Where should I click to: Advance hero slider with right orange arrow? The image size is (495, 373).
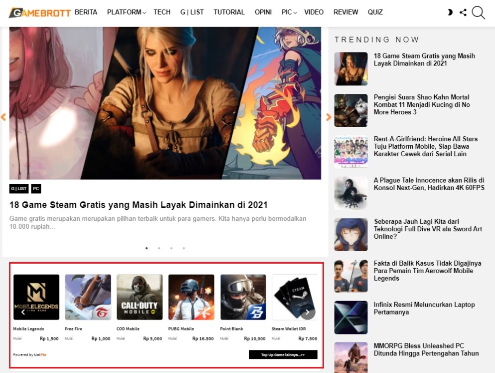point(328,117)
